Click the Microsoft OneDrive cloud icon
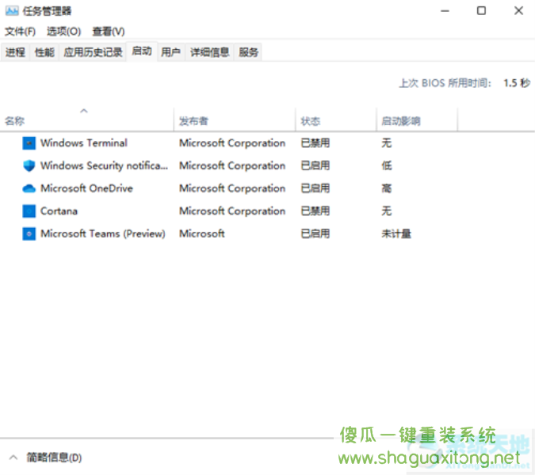Screen dimensions: 535x475 [x=29, y=188]
